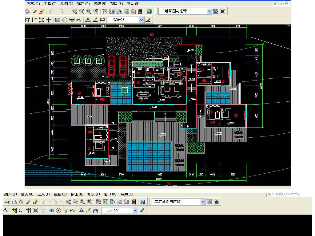This screenshot has height=236, width=315.
Task: Select Pan Realtime hand icon in upper toolbar
Action: 74,11
